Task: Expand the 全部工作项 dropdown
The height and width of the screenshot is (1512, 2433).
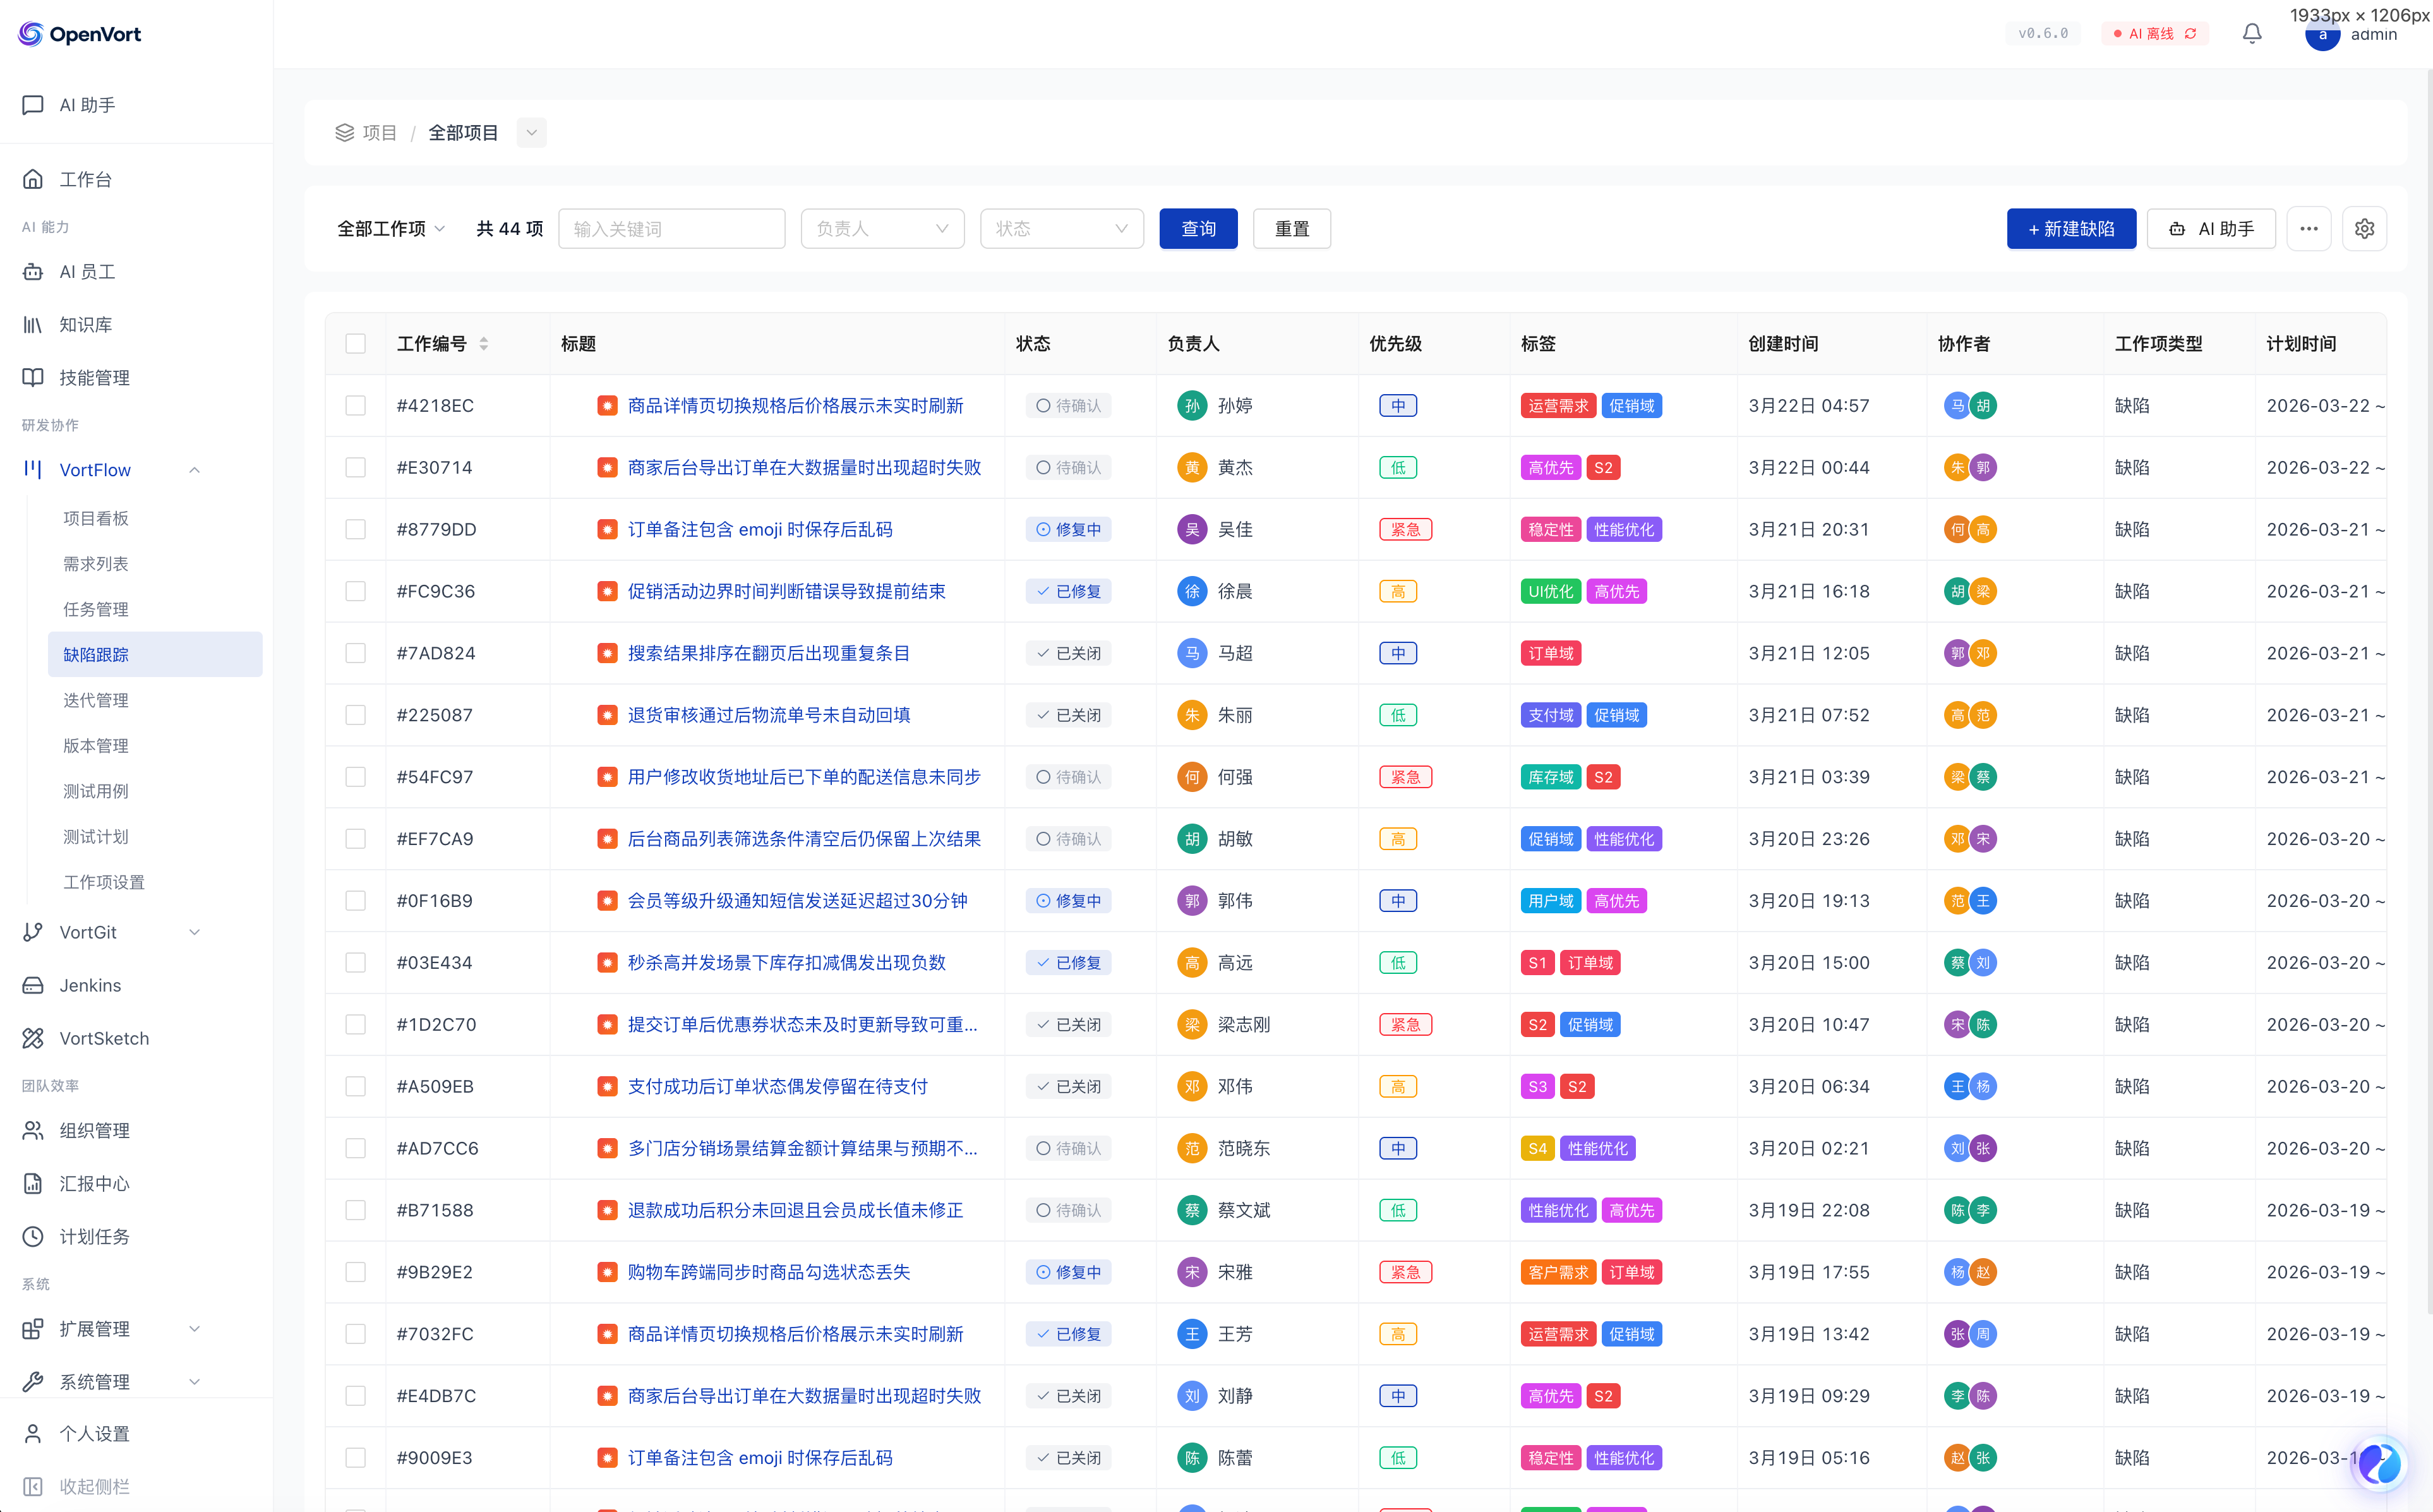Action: [x=391, y=229]
